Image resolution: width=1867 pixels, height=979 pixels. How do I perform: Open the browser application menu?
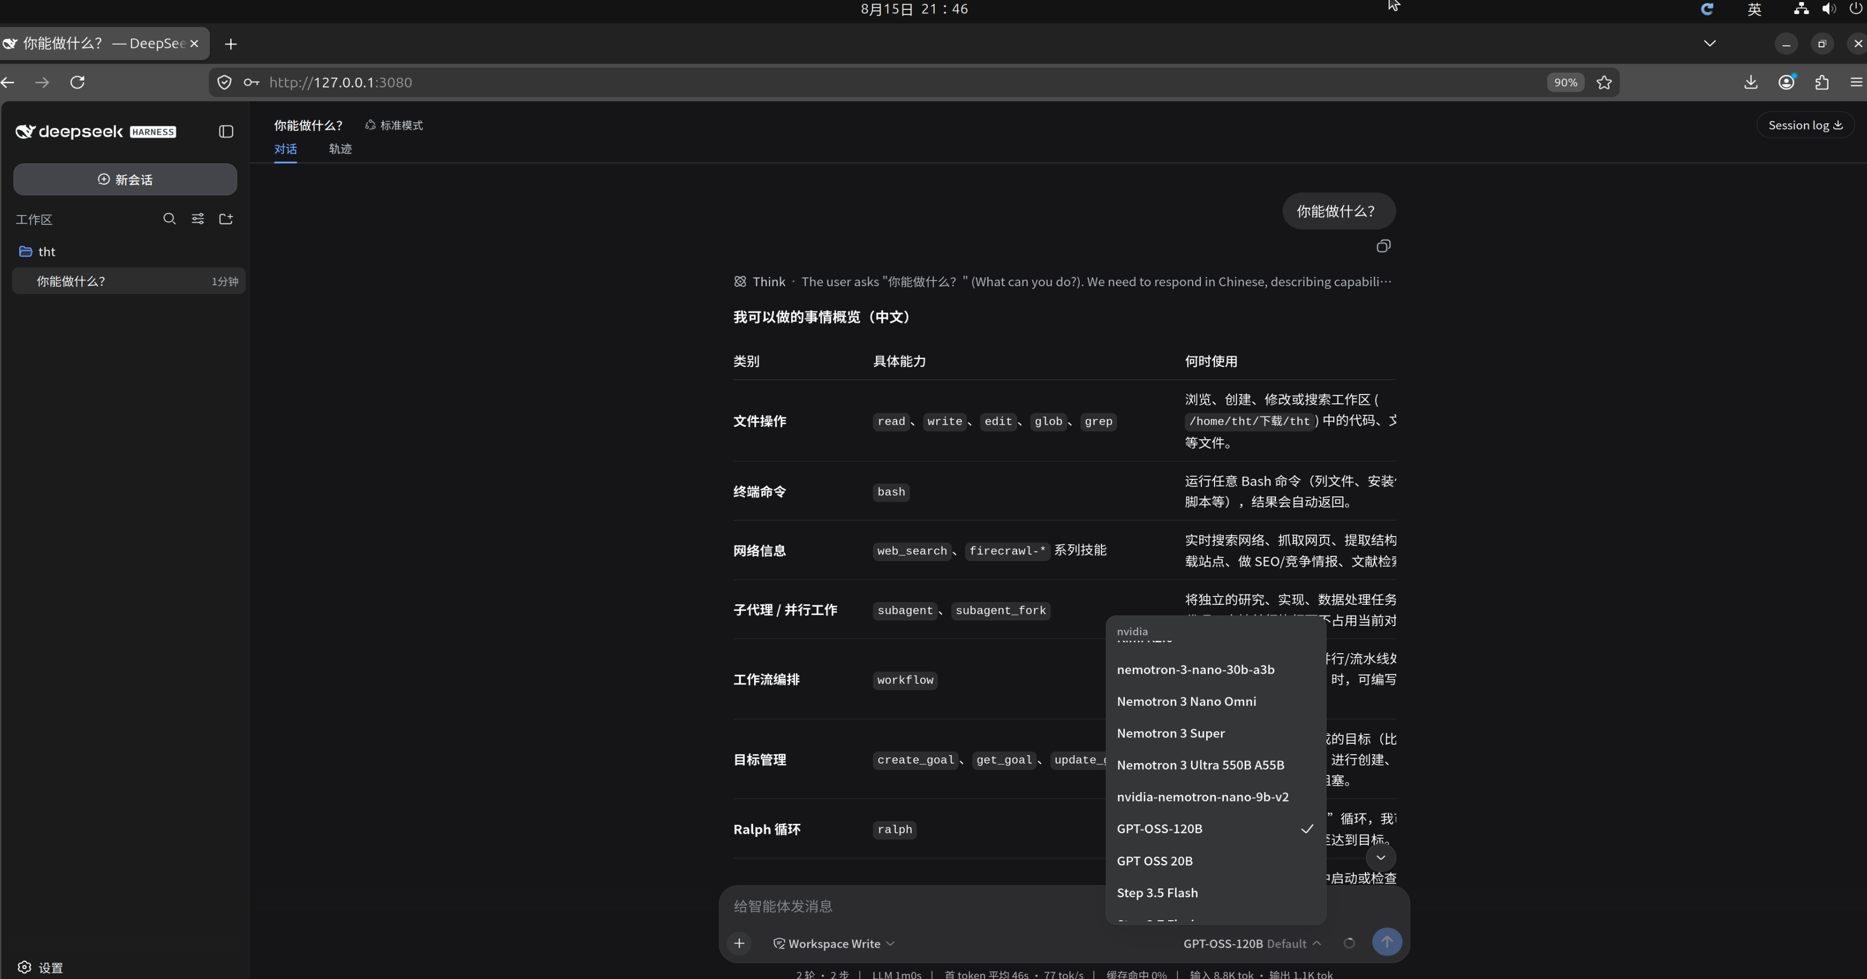1856,83
